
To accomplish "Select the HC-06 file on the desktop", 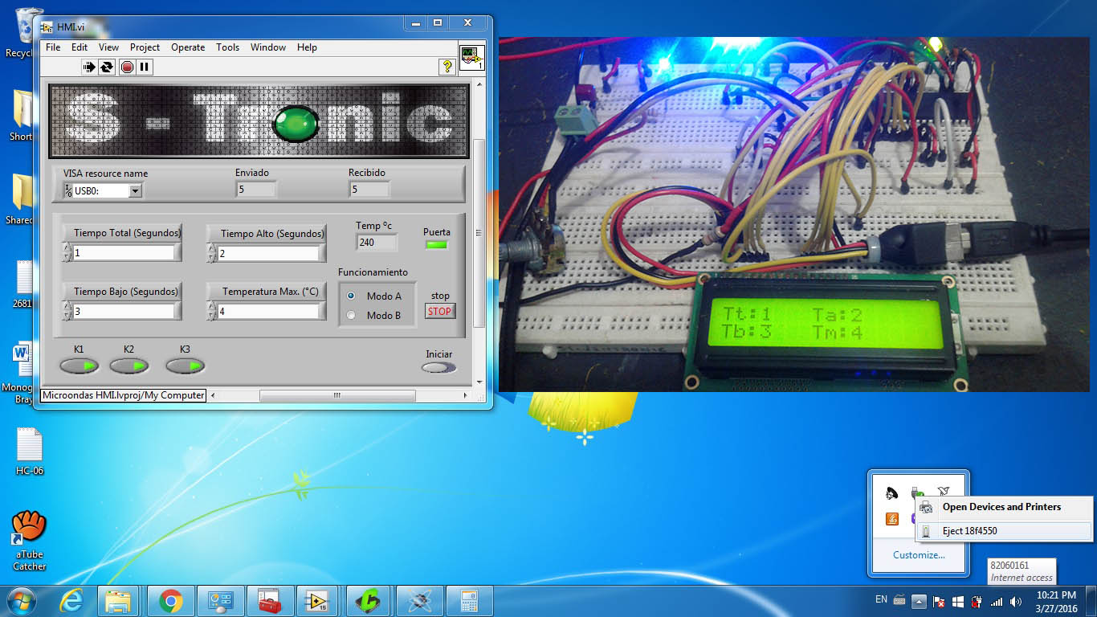I will (29, 452).
